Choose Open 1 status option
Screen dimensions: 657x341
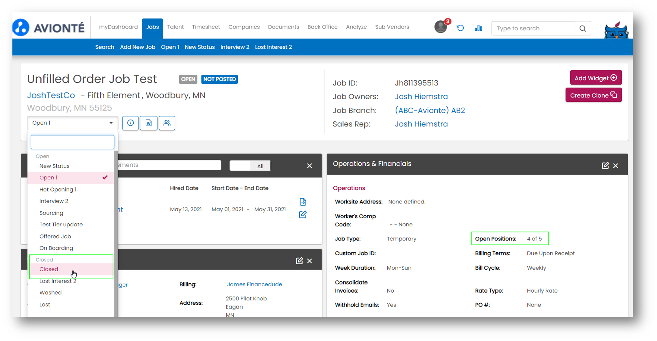point(71,178)
